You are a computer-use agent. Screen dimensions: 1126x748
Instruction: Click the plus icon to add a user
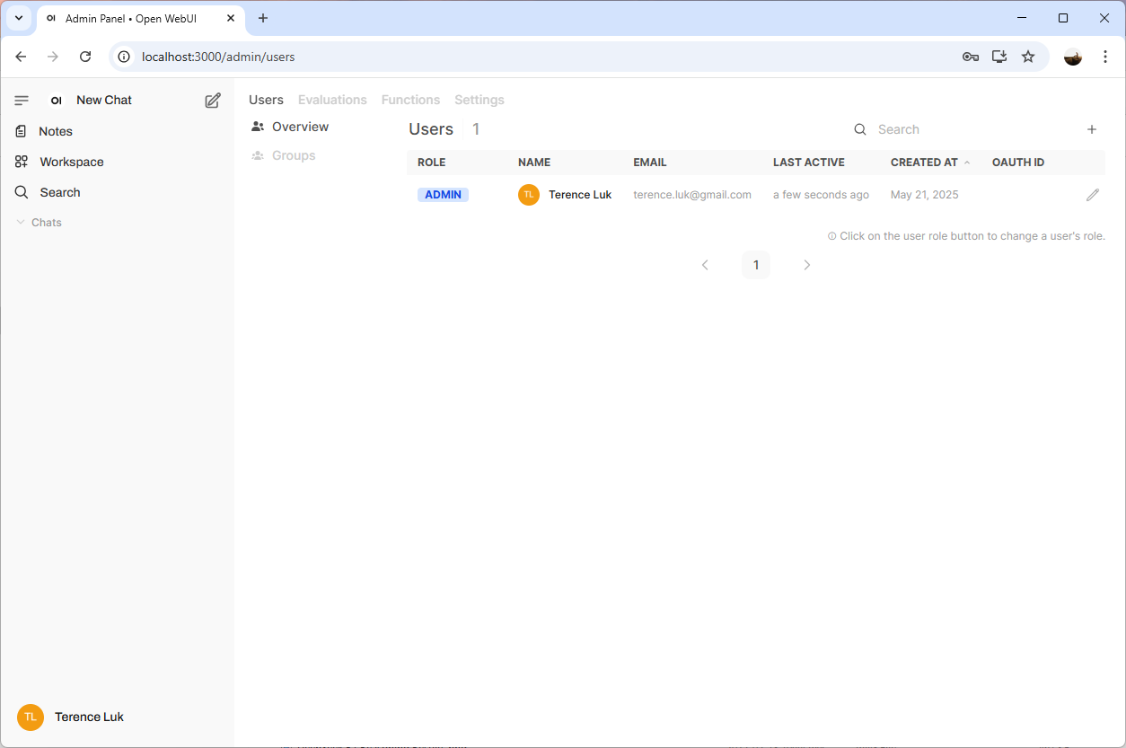(x=1091, y=129)
